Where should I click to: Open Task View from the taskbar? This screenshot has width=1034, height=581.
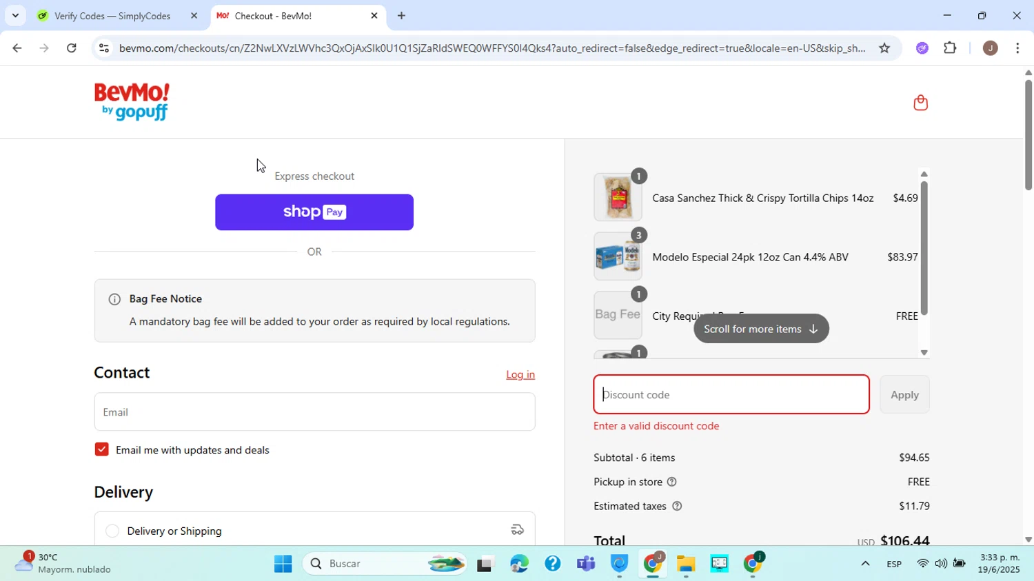[x=486, y=564]
